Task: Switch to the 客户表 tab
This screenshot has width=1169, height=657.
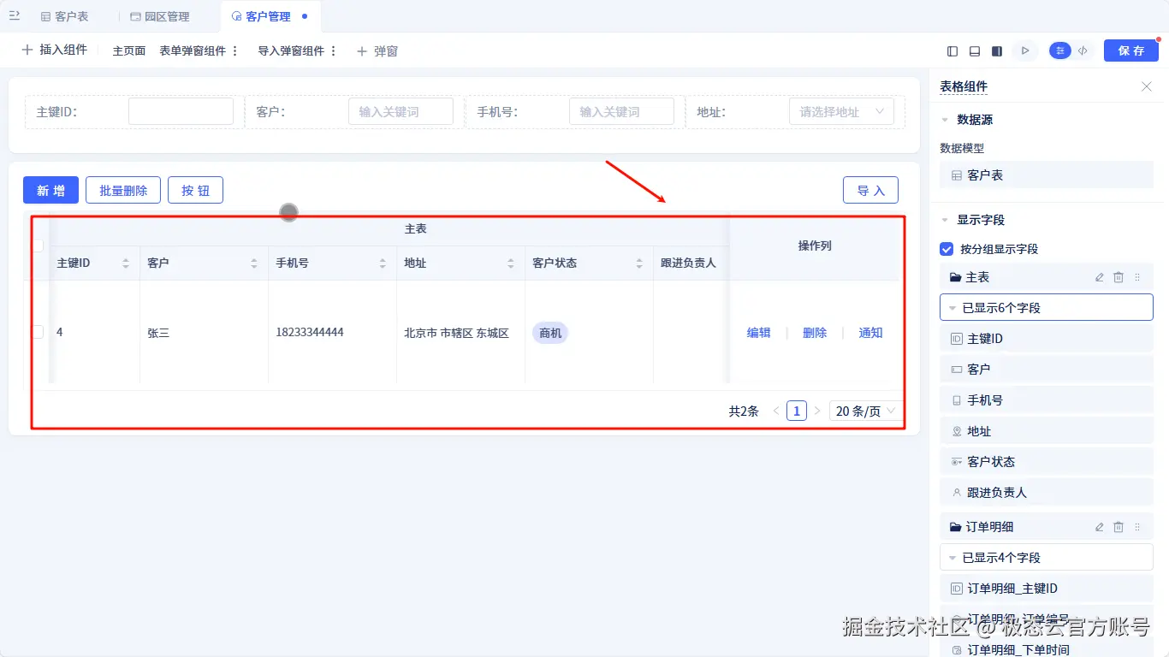Action: click(x=65, y=16)
